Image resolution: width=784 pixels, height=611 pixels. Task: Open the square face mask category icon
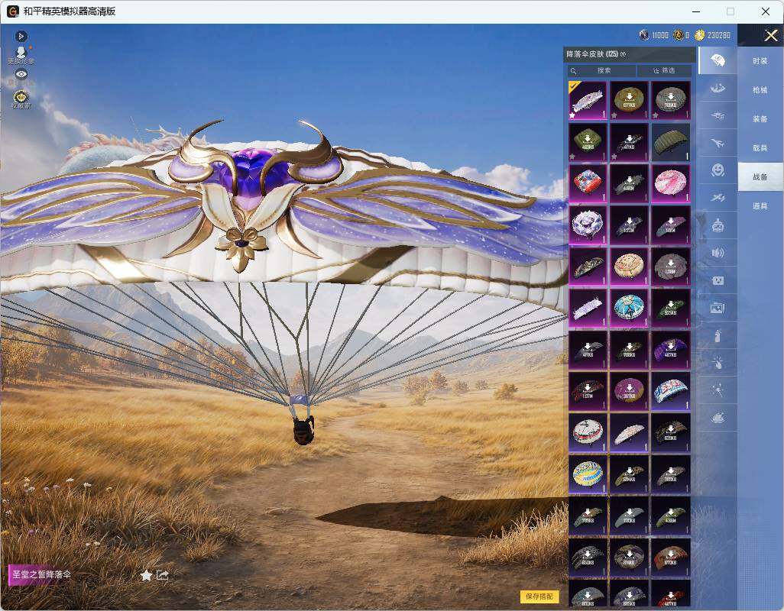718,280
